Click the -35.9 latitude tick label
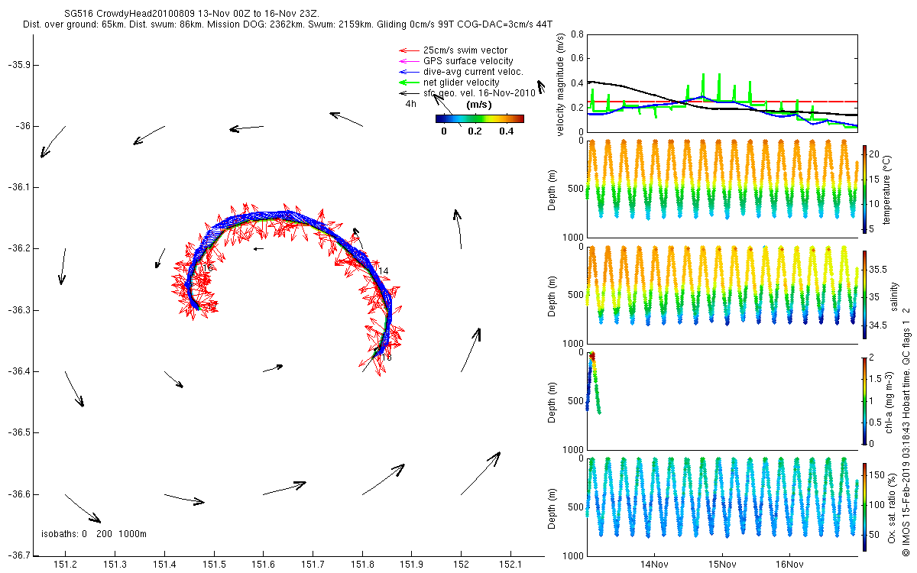The width and height of the screenshot is (917, 573). pyautogui.click(x=18, y=64)
